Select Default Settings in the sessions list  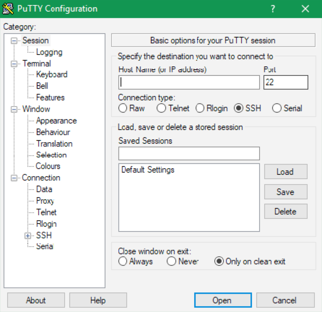148,170
